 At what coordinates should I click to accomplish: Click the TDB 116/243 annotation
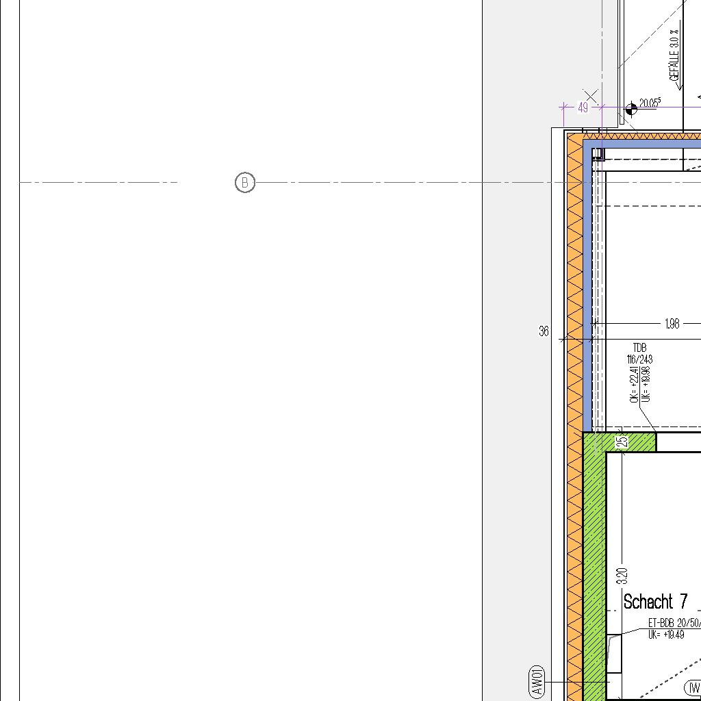coord(639,354)
